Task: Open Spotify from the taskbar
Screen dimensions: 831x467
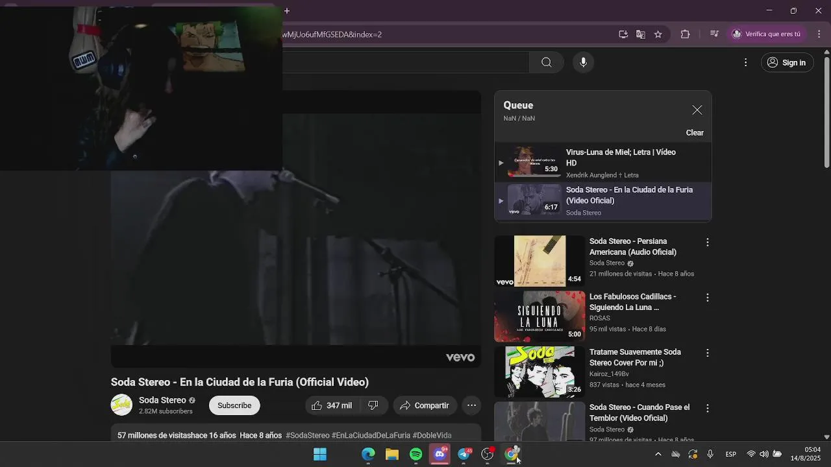Action: (x=416, y=454)
